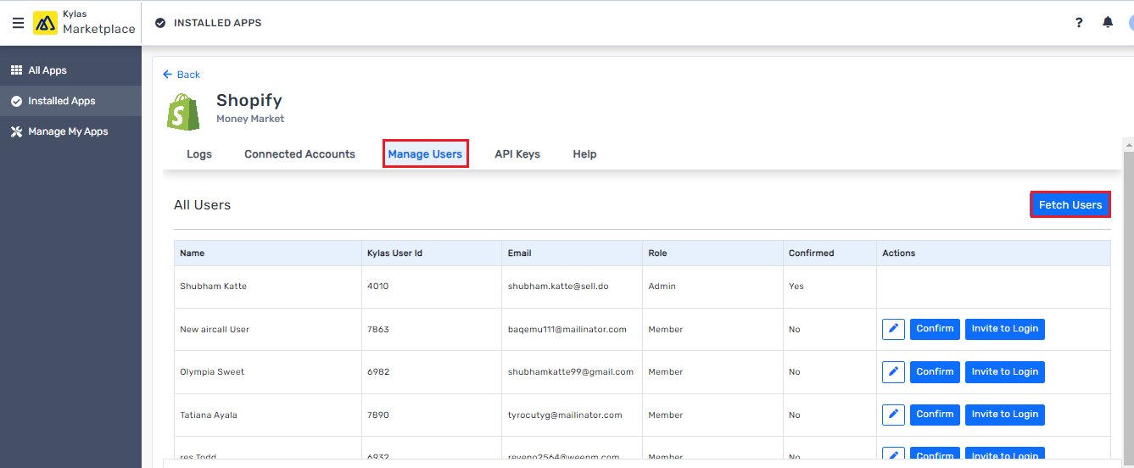
Task: Click the New aircall User name cell
Action: tap(268, 330)
